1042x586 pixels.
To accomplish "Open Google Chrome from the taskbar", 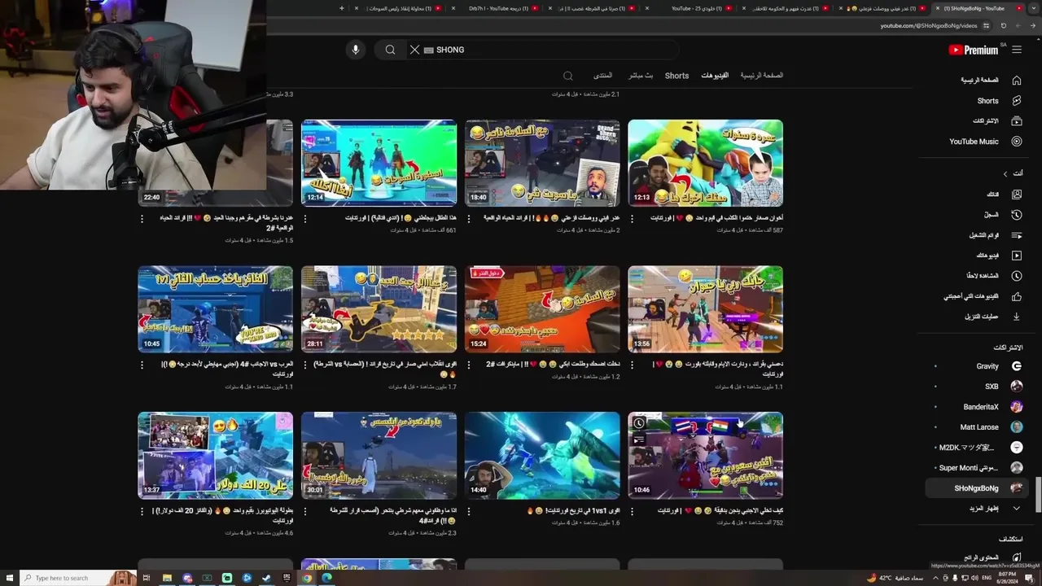I will point(307,578).
